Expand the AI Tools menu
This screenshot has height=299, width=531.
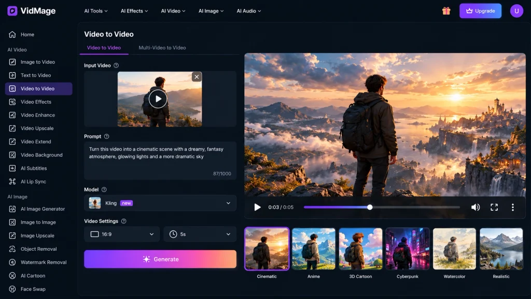pos(96,11)
